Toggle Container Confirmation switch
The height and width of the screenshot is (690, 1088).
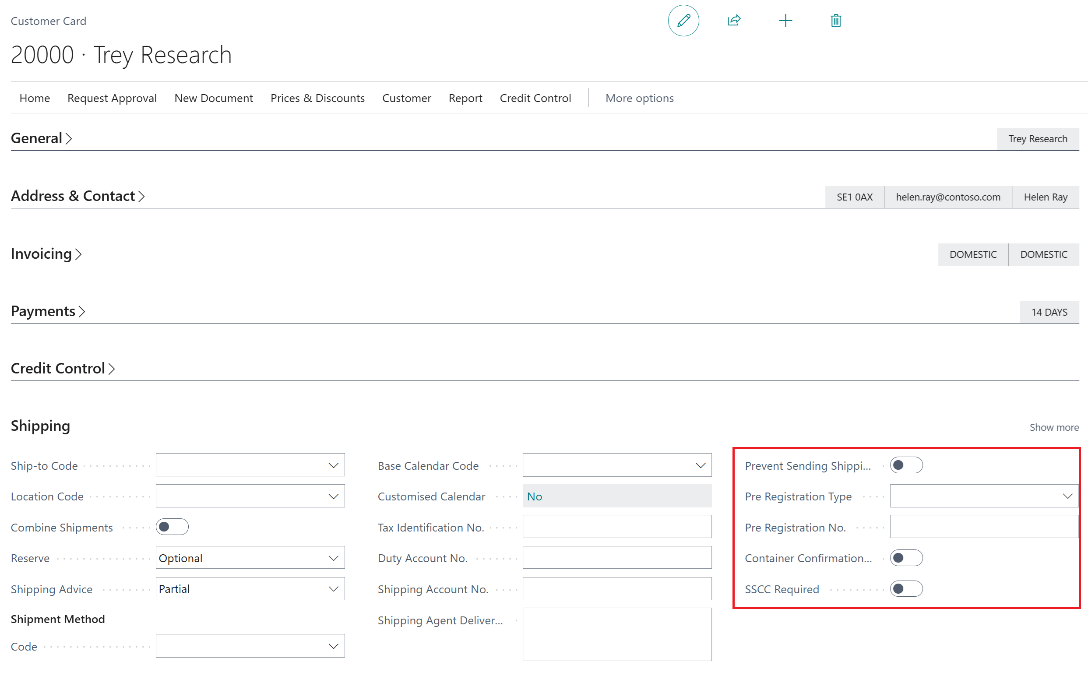click(906, 558)
